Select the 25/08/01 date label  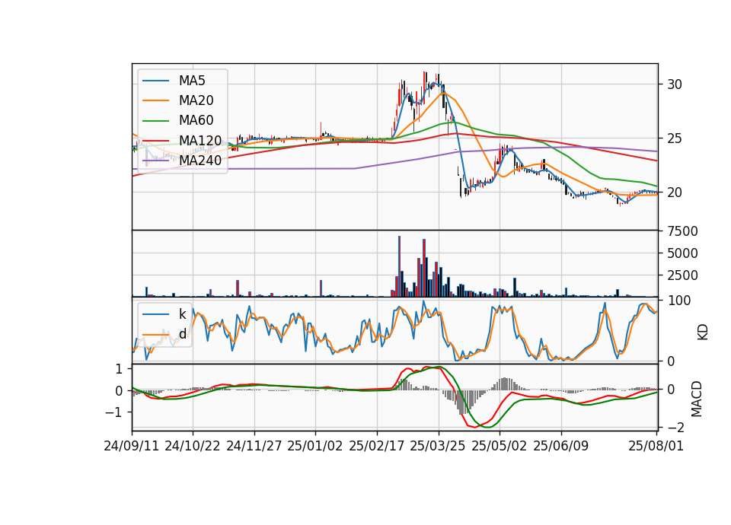pyautogui.click(x=656, y=446)
